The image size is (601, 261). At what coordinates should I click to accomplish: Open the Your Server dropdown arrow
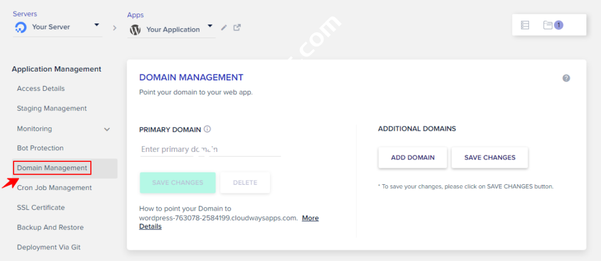(x=97, y=26)
